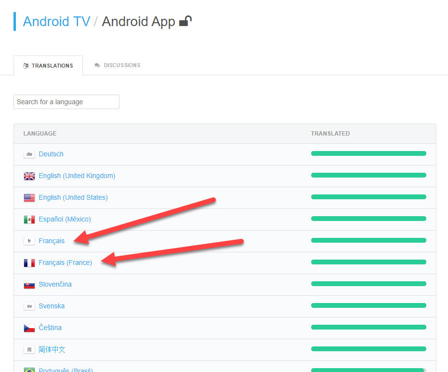The image size is (448, 372).
Task: Click the United Kingdom flag icon
Action: (29, 176)
